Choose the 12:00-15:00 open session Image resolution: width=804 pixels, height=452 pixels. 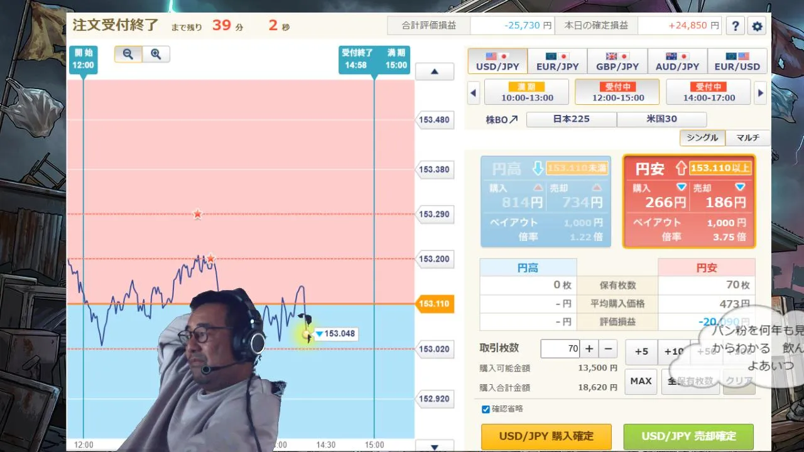pyautogui.click(x=617, y=92)
